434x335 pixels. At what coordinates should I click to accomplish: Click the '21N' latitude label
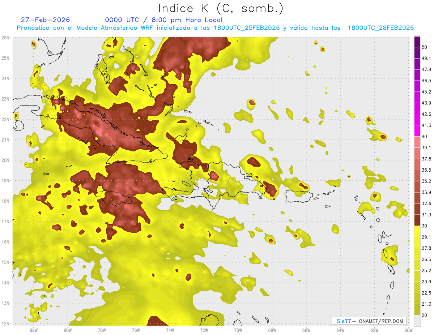pyautogui.click(x=5, y=140)
